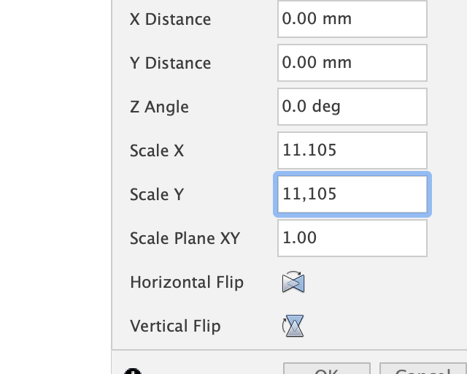Click the blank white area left of the dialog
This screenshot has width=467, height=374.
(x=55, y=183)
